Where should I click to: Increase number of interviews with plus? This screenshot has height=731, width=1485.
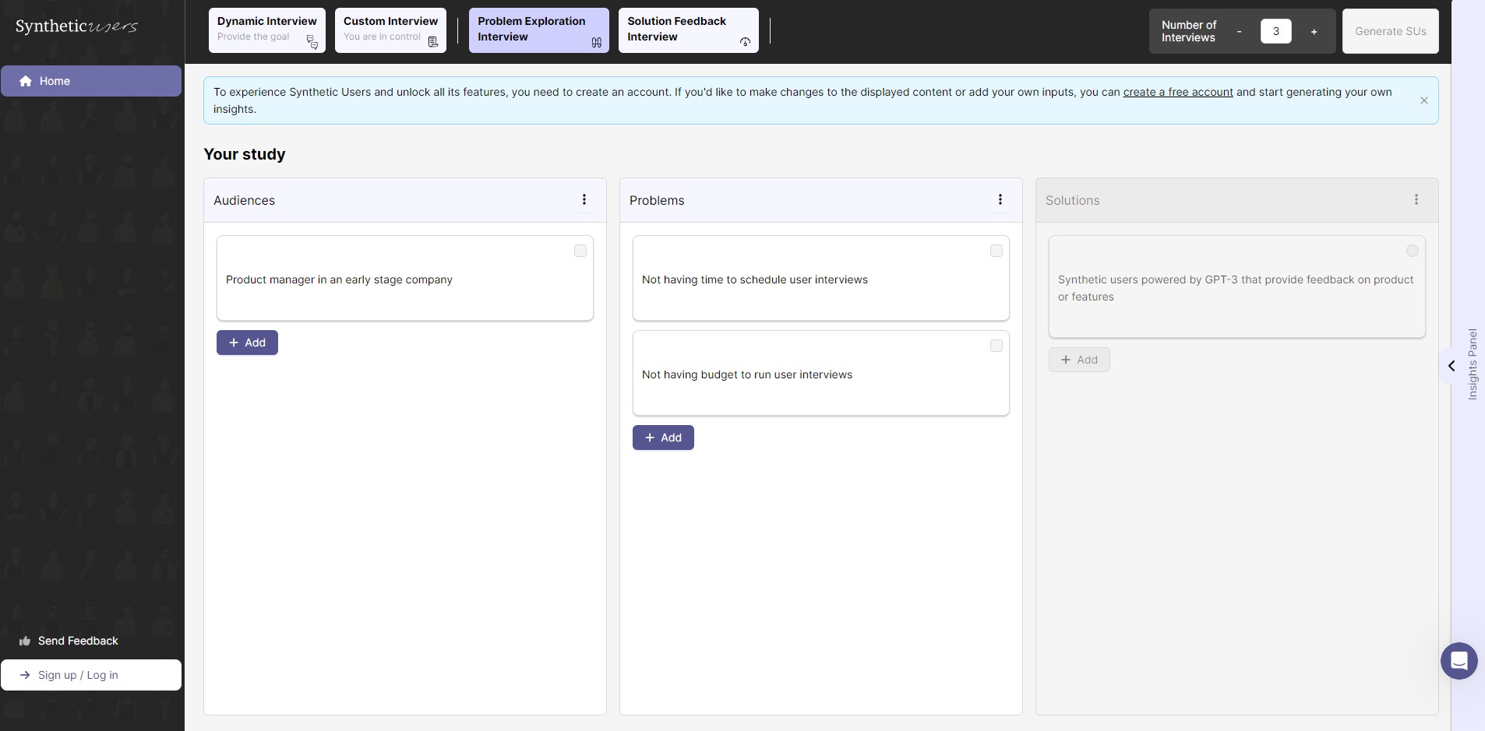[1314, 32]
